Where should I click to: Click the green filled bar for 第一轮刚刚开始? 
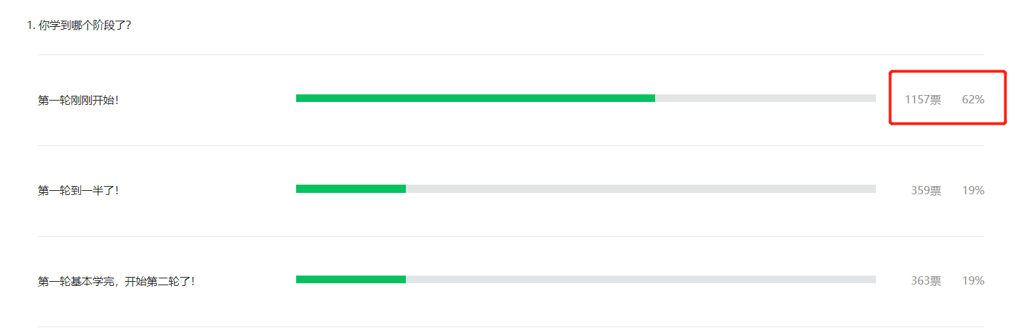tap(476, 99)
